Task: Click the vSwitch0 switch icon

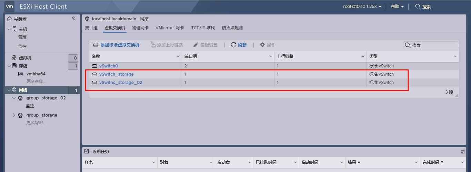Action: pyautogui.click(x=94, y=66)
